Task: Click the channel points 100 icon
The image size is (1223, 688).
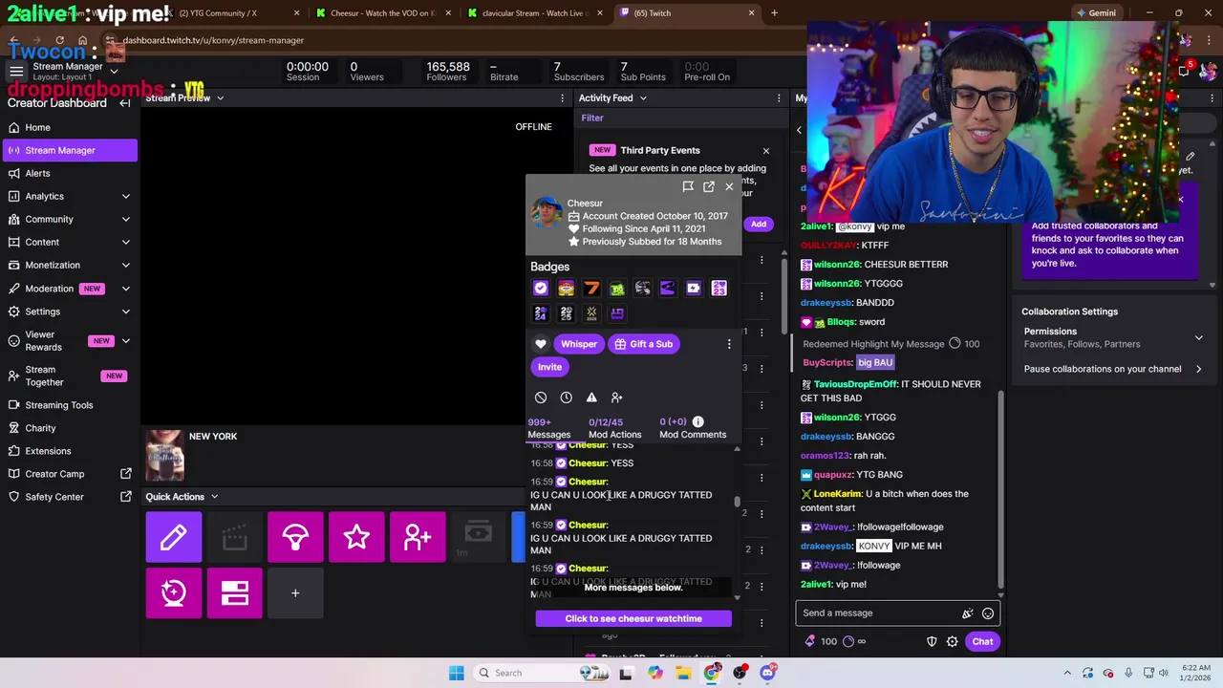Action: [x=820, y=642]
